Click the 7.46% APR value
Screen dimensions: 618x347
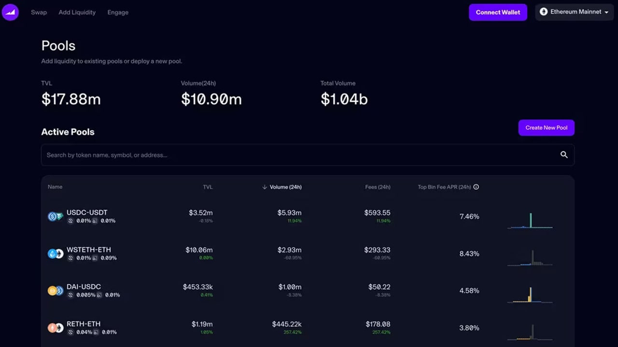coord(469,216)
